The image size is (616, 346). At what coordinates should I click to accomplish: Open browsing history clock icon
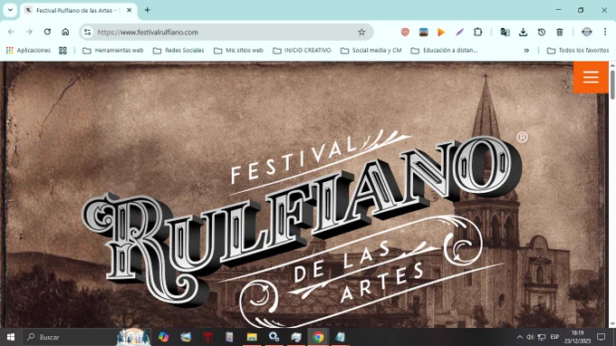click(542, 33)
